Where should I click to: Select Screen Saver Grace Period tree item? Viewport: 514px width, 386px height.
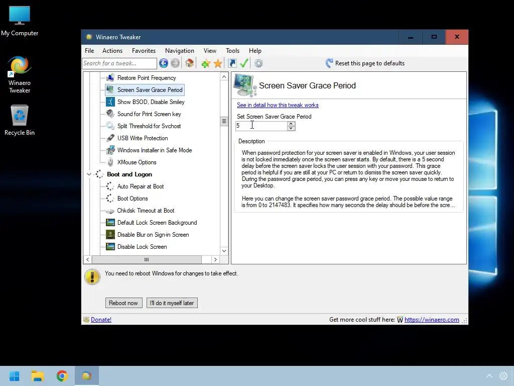[x=145, y=90]
